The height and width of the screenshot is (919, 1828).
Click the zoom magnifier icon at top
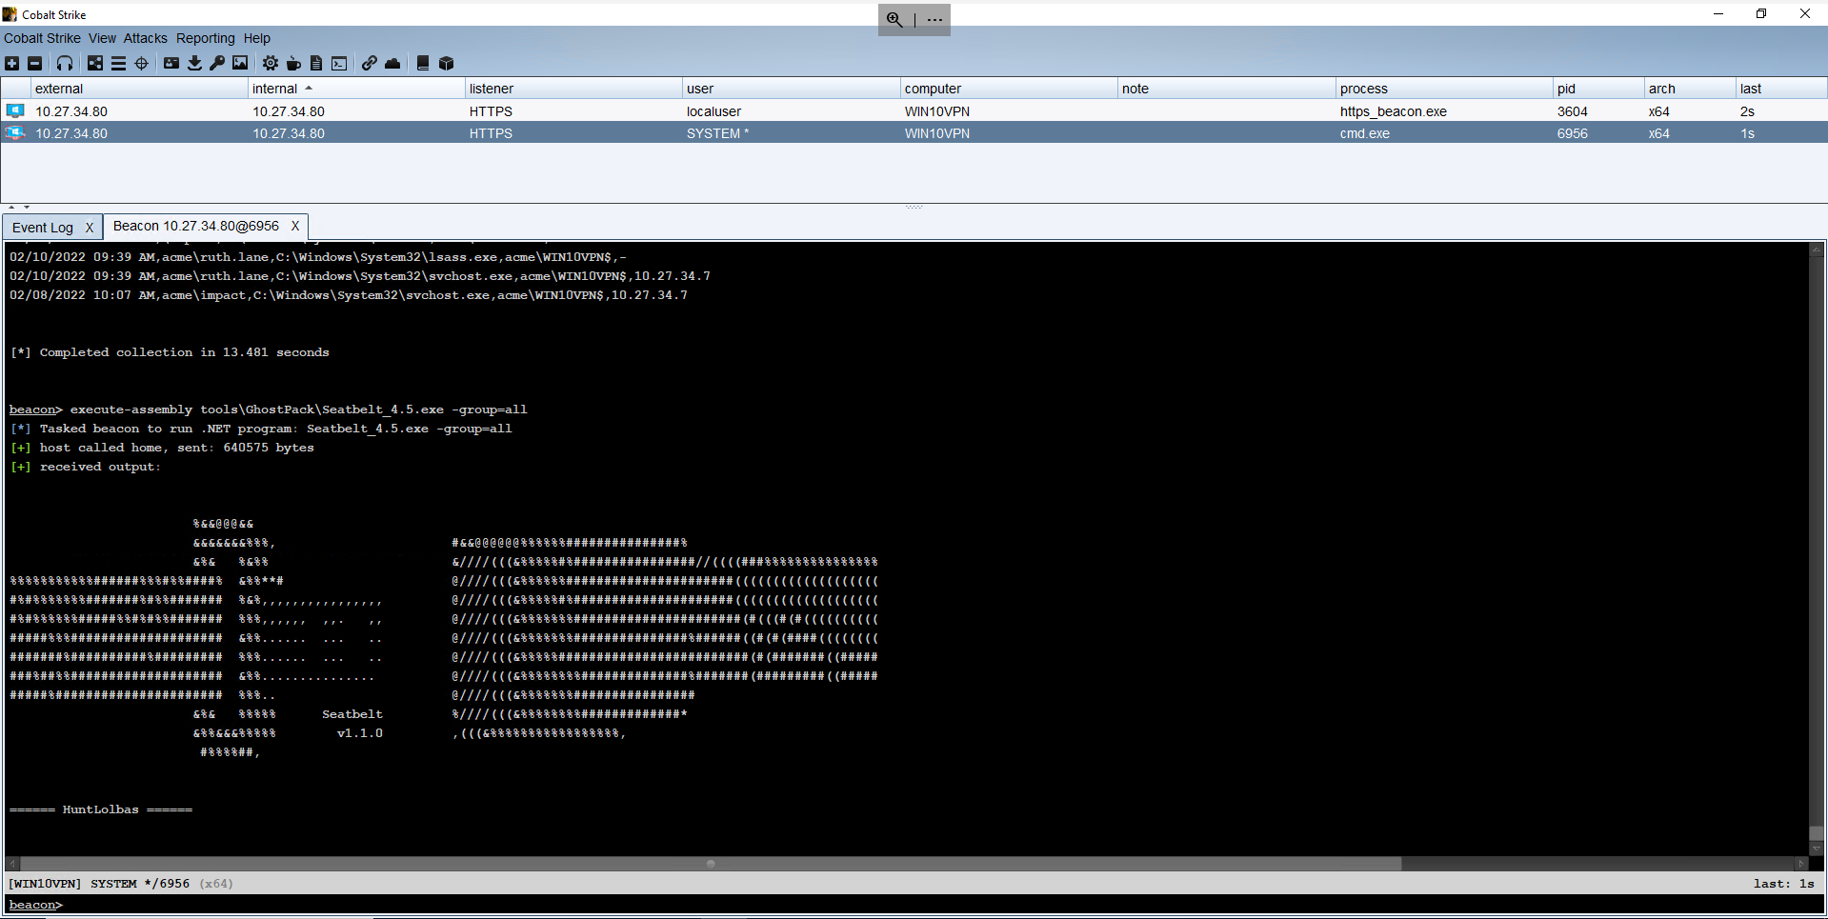click(894, 19)
